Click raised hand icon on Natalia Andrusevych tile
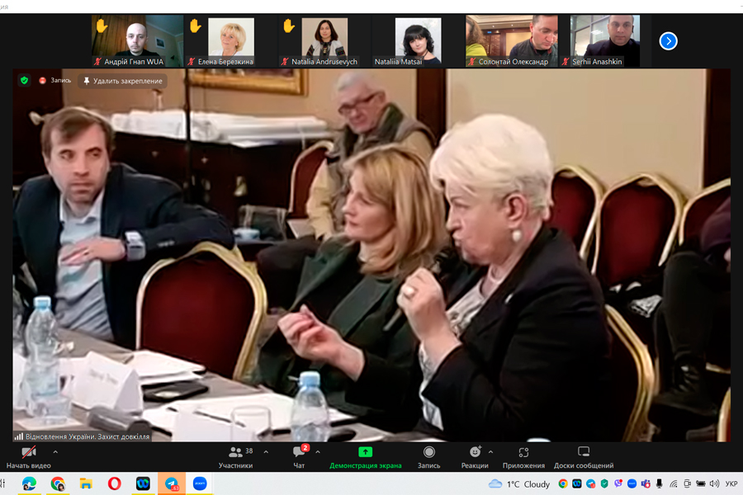 [x=289, y=26]
